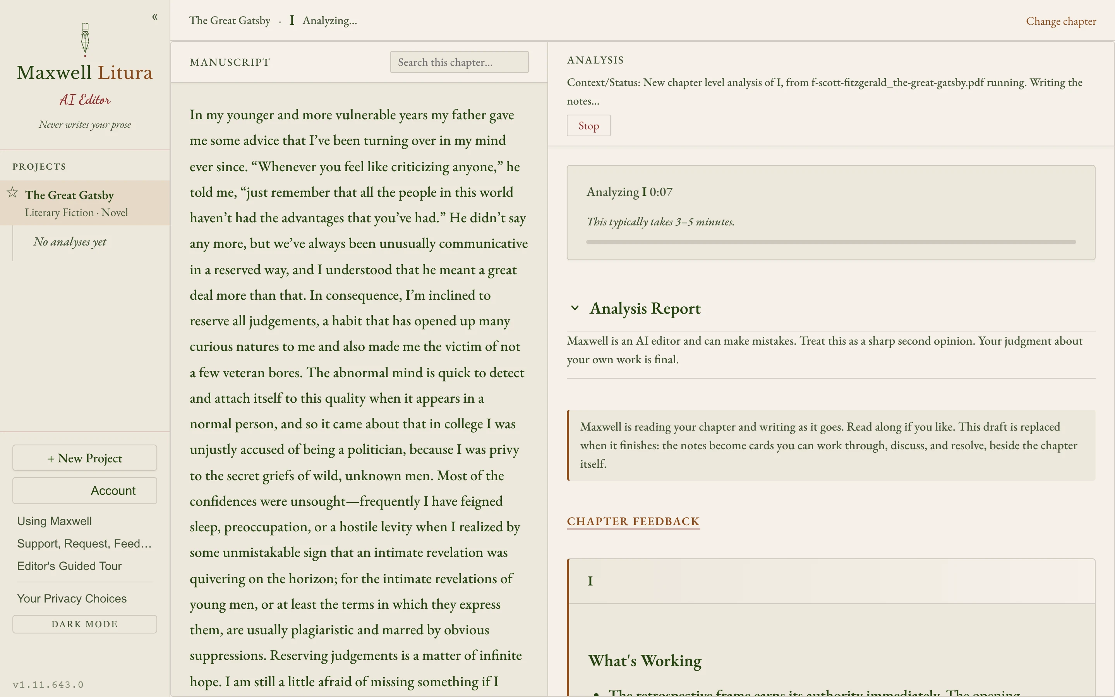Click the PROJECTS section label
This screenshot has width=1115, height=697.
(x=39, y=167)
